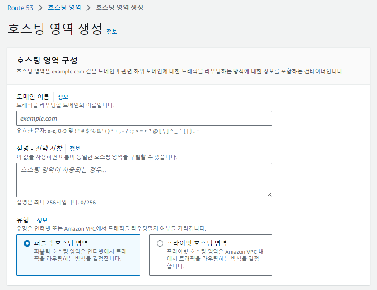The height and width of the screenshot is (290, 377).
Task: Grab the description textarea resize handle
Action: point(270,194)
